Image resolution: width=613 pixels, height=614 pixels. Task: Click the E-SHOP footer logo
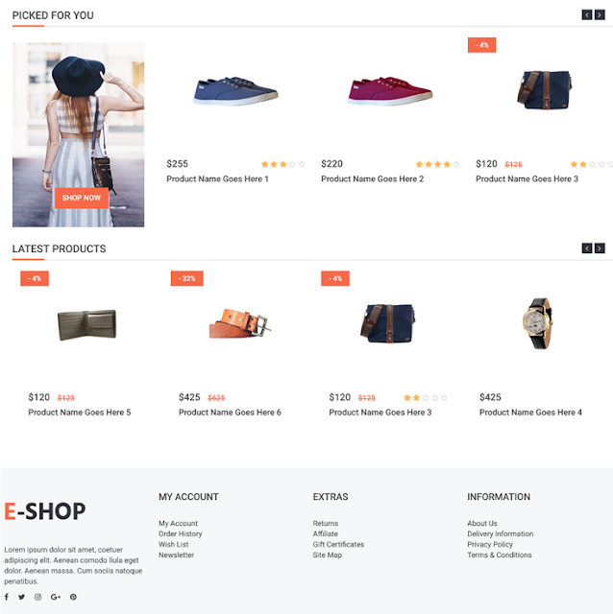point(45,511)
